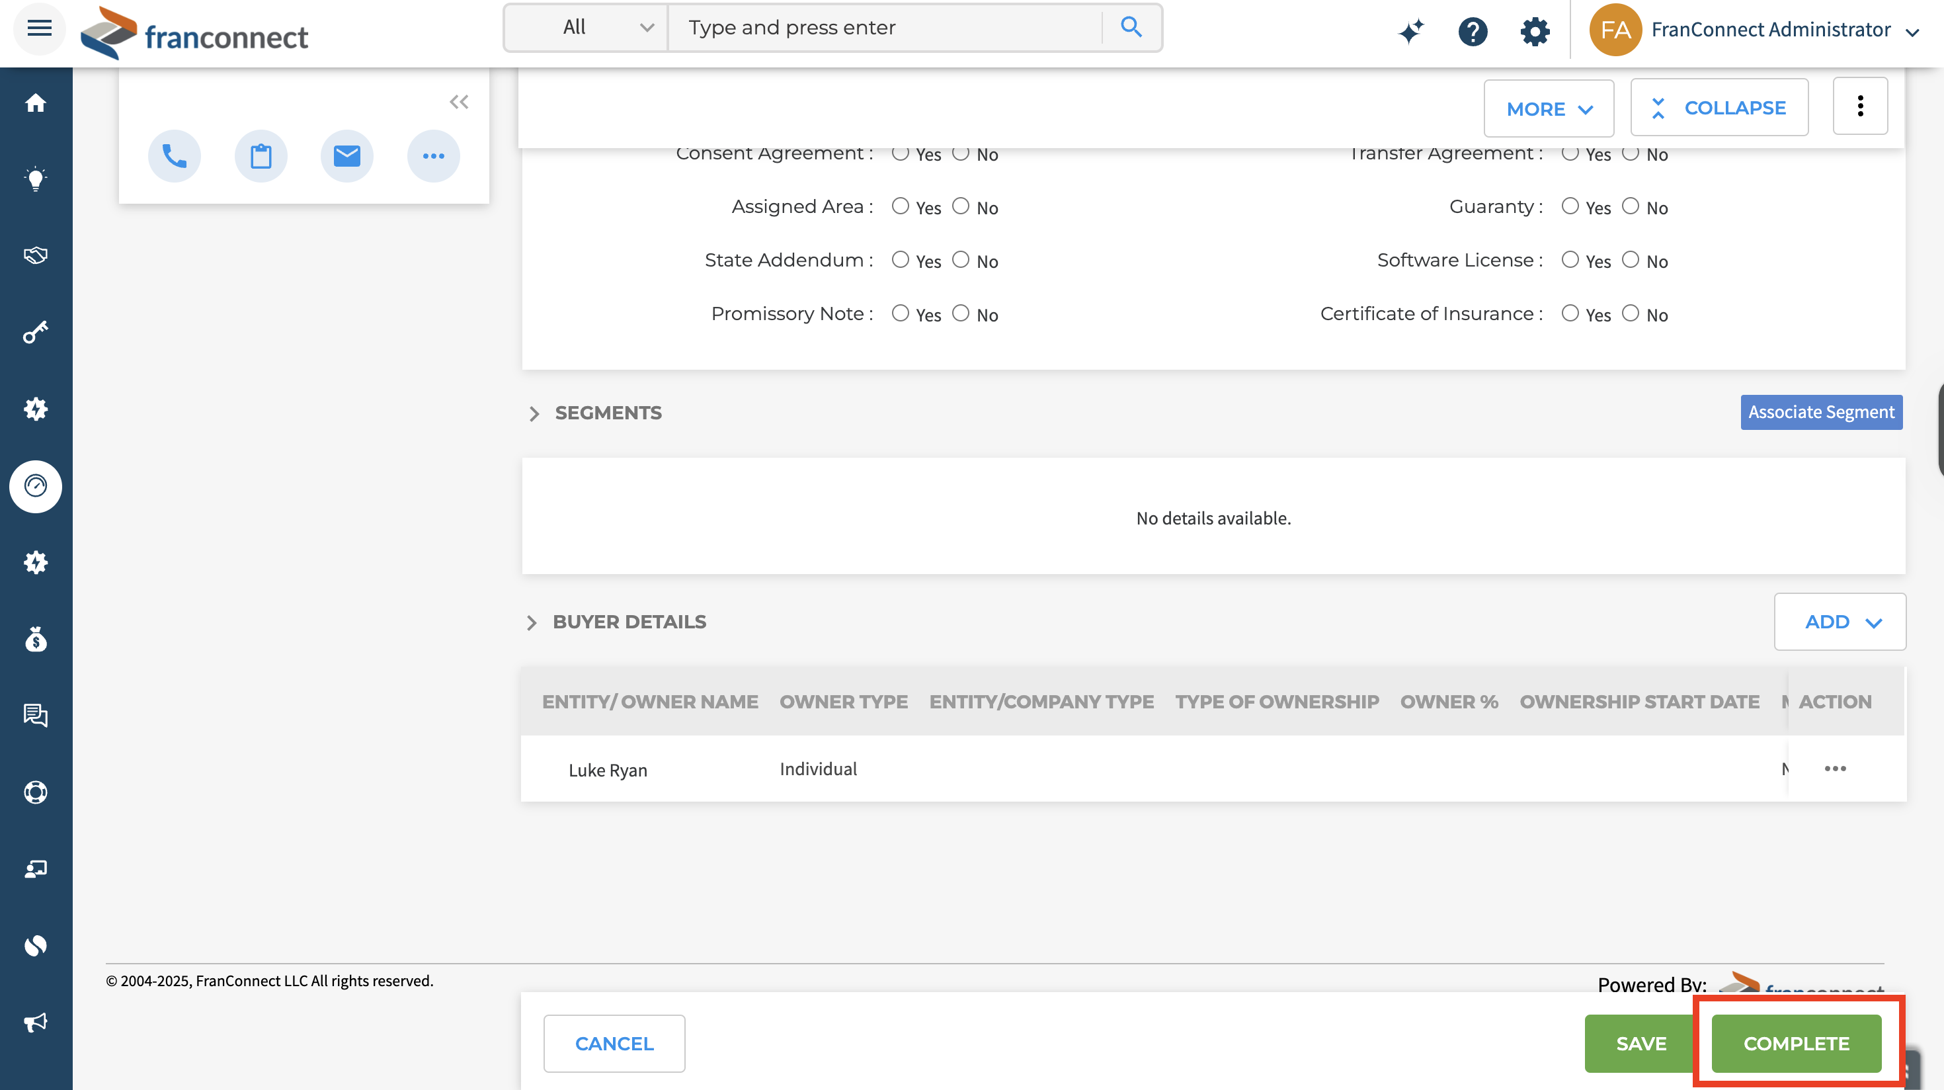Select No for Assigned Area
The height and width of the screenshot is (1090, 1944).
[961, 206]
